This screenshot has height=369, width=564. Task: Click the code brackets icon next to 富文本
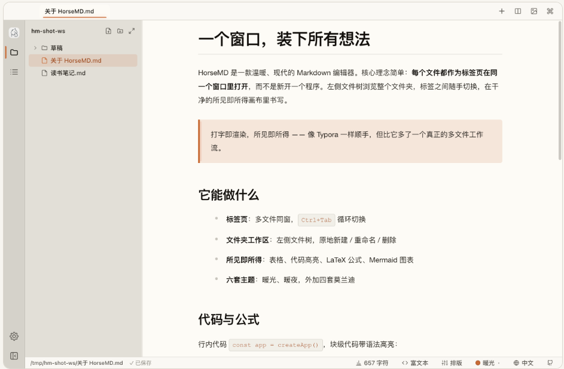tap(405, 363)
